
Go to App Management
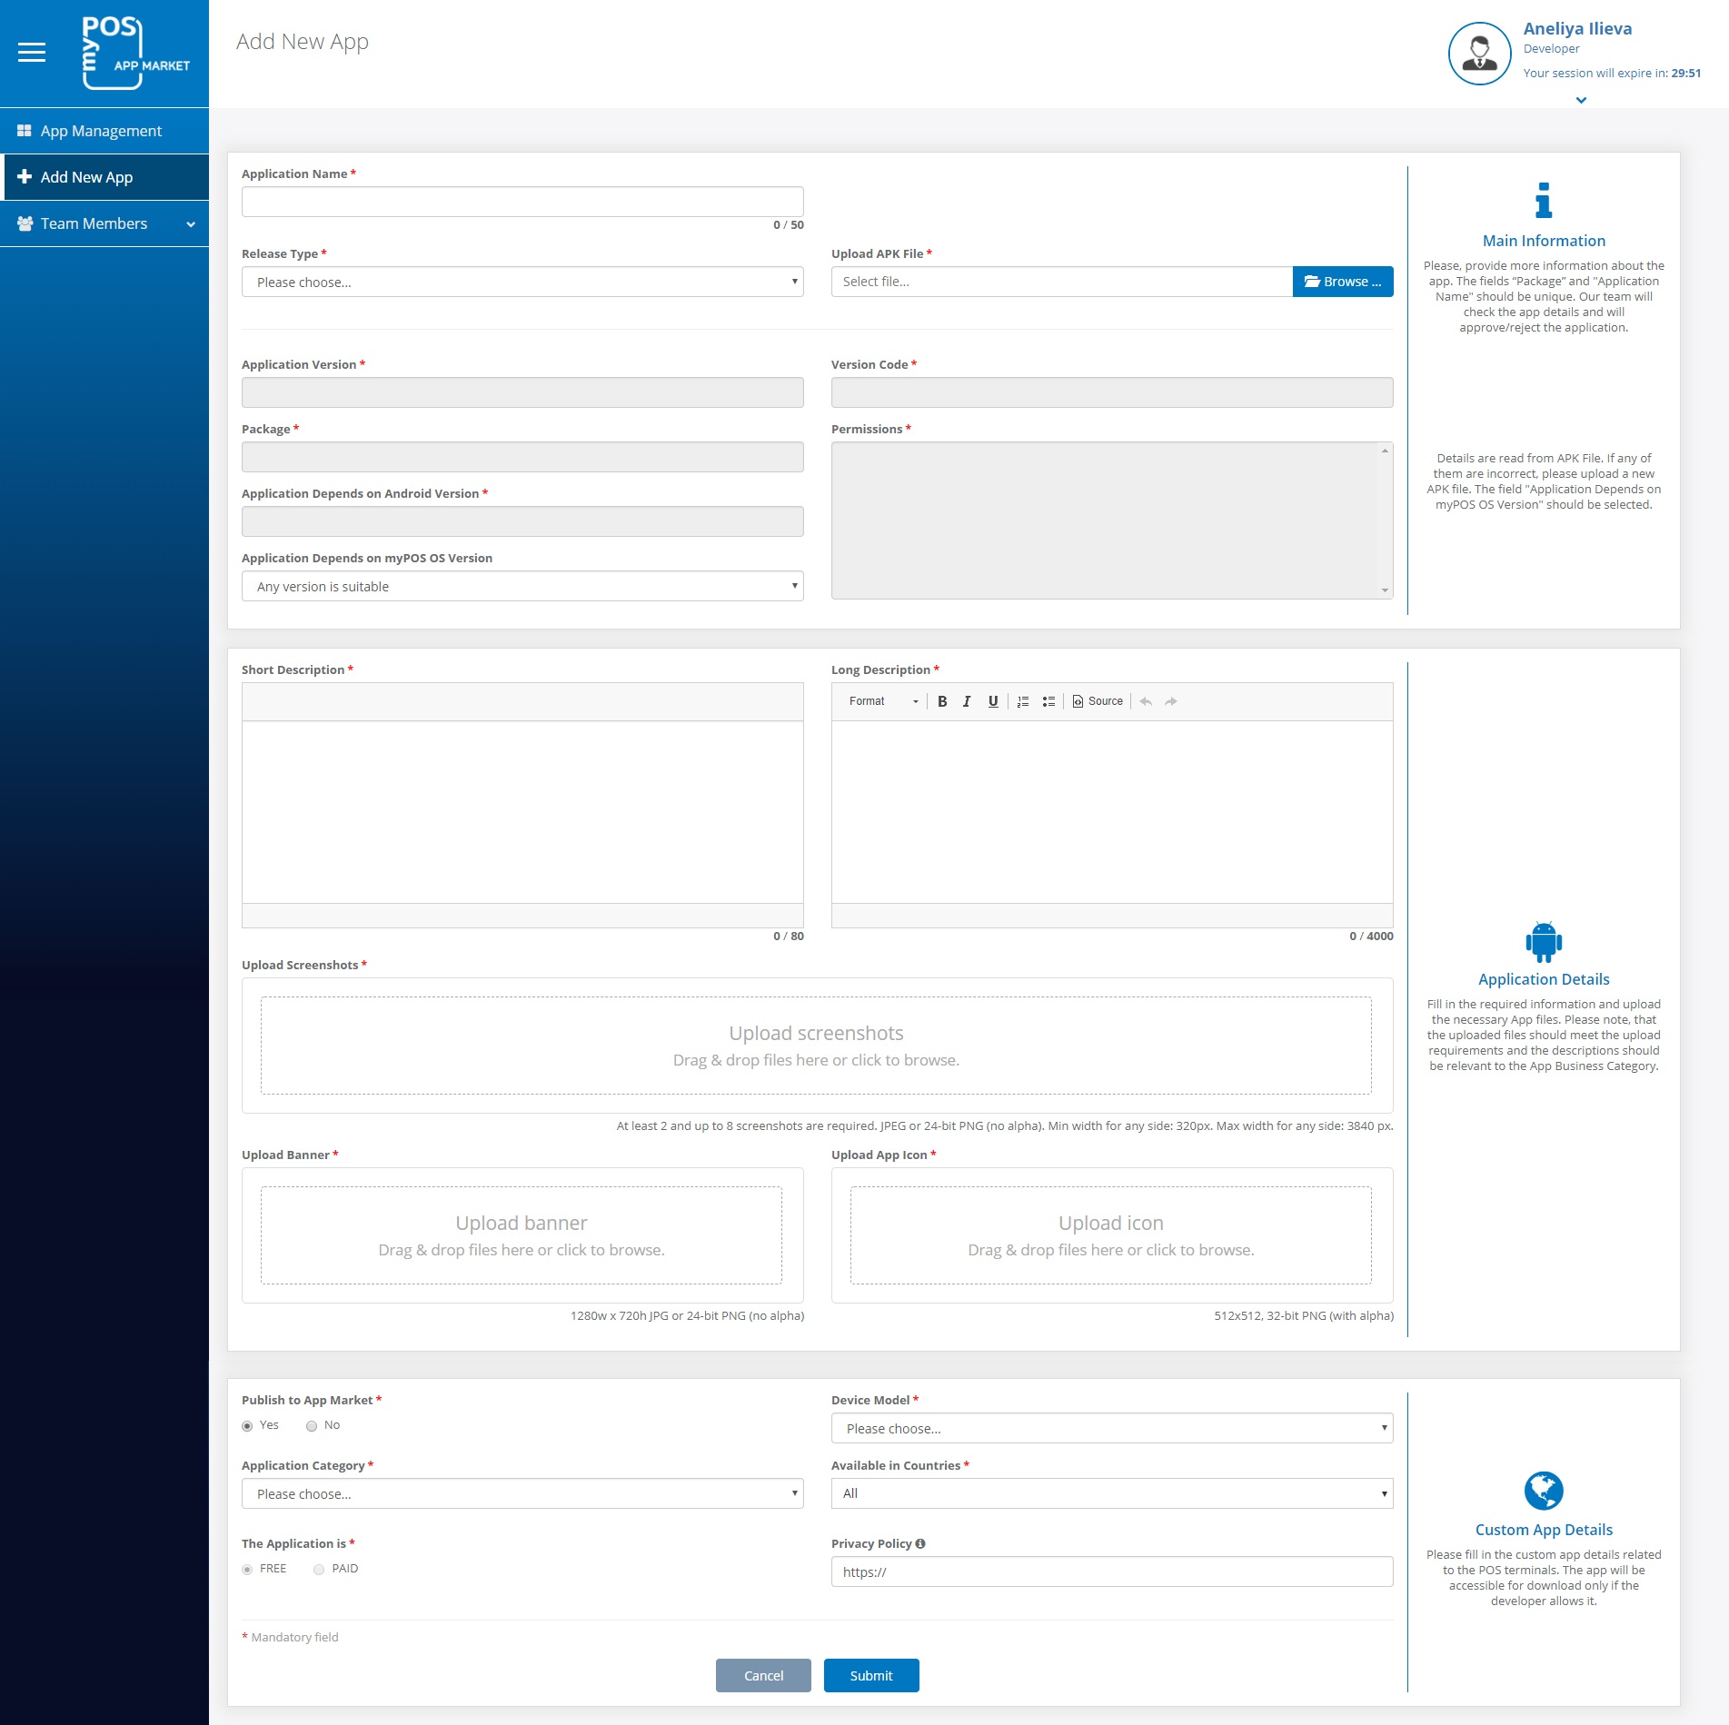click(x=100, y=130)
